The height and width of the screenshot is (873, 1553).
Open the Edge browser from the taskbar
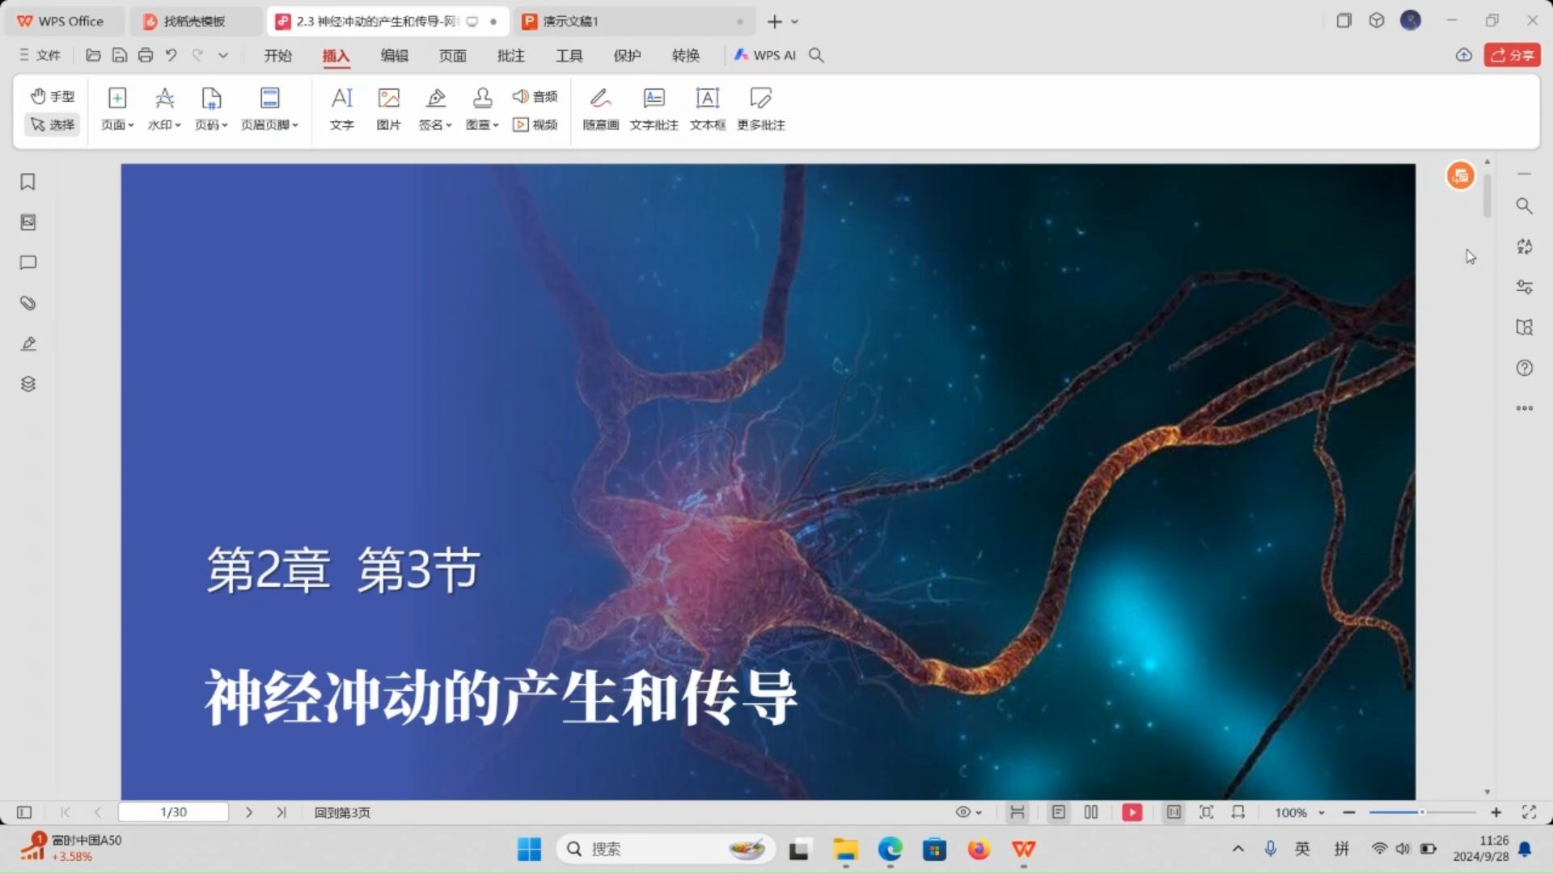point(890,850)
